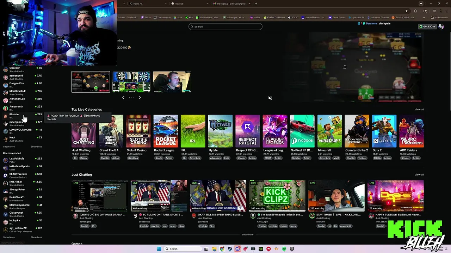
Task: Open Chrome from the taskbar
Action: point(222,249)
